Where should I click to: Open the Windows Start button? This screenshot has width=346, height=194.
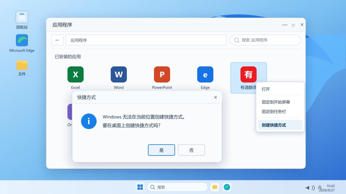pos(140,187)
